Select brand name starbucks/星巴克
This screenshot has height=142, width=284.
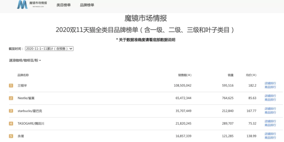coord(30,111)
